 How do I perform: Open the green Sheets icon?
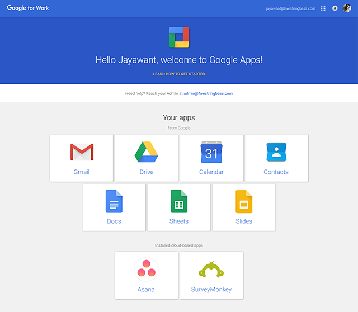179,201
